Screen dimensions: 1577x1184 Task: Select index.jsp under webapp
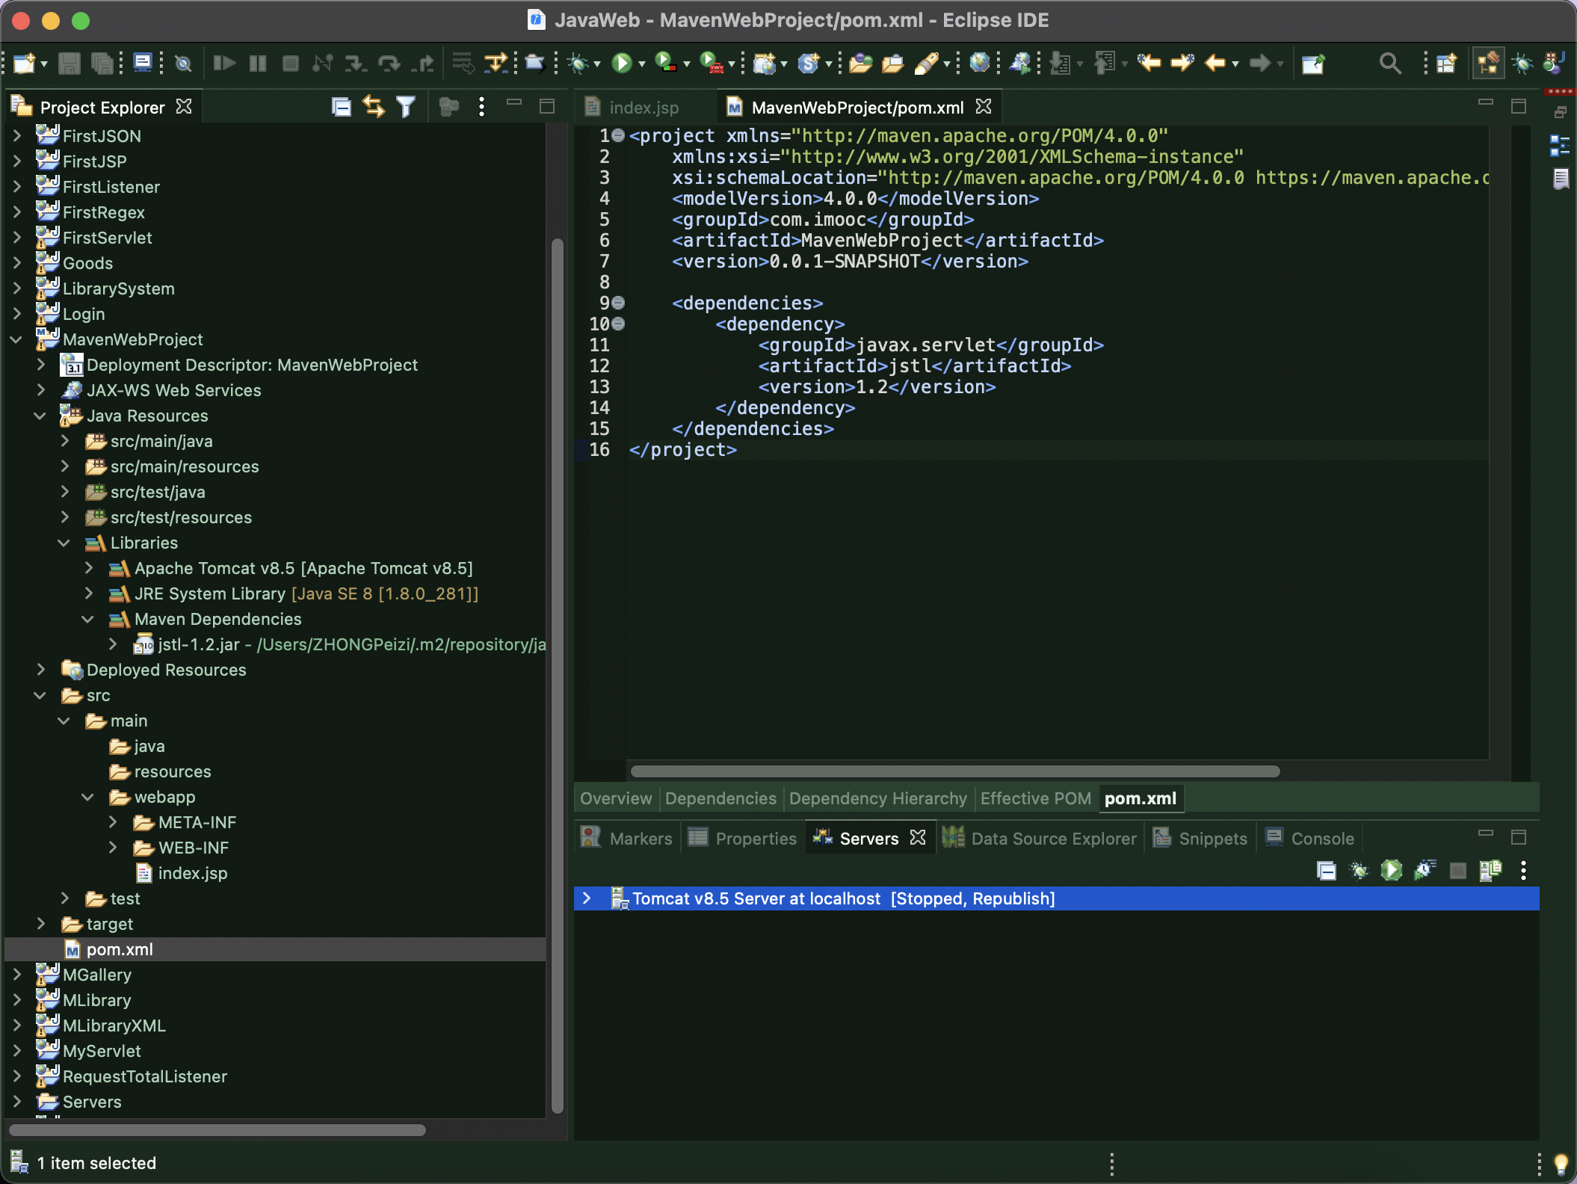click(192, 873)
